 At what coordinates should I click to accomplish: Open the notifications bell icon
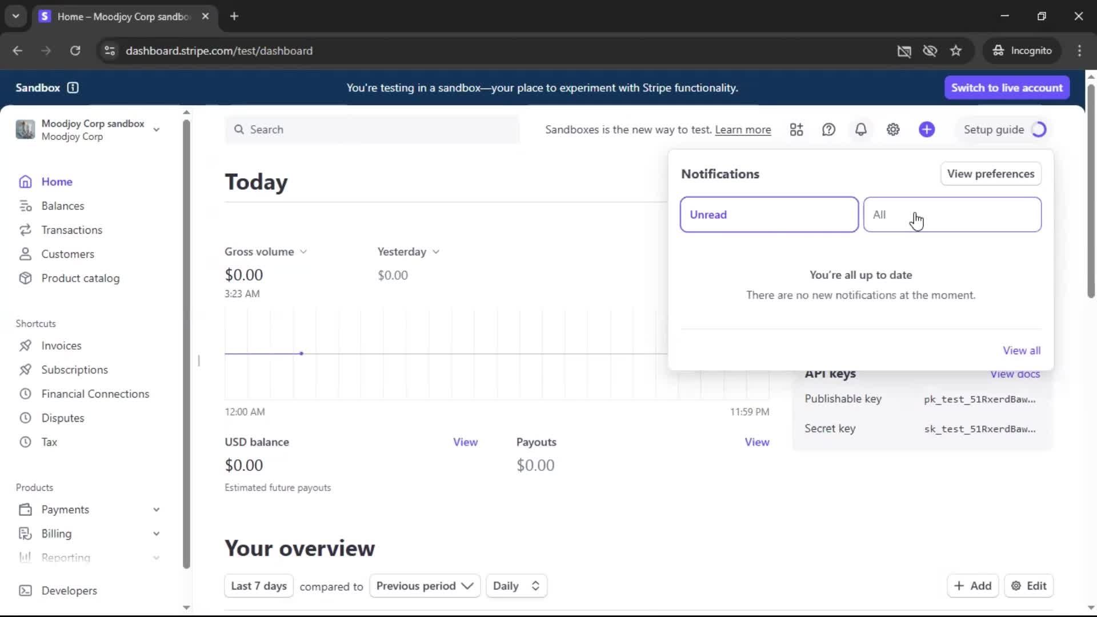pyautogui.click(x=860, y=130)
